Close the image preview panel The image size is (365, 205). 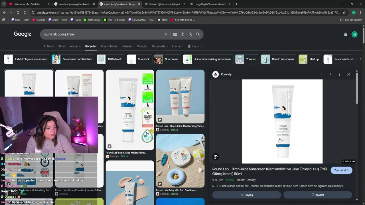348,74
